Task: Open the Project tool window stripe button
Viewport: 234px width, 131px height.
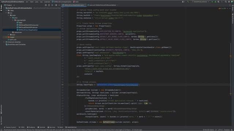Action: point(1,8)
